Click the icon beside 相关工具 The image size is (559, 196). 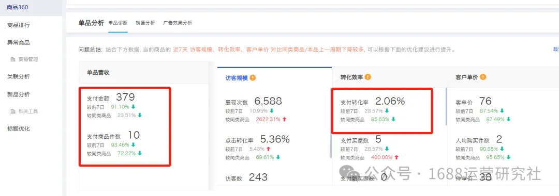(13, 111)
